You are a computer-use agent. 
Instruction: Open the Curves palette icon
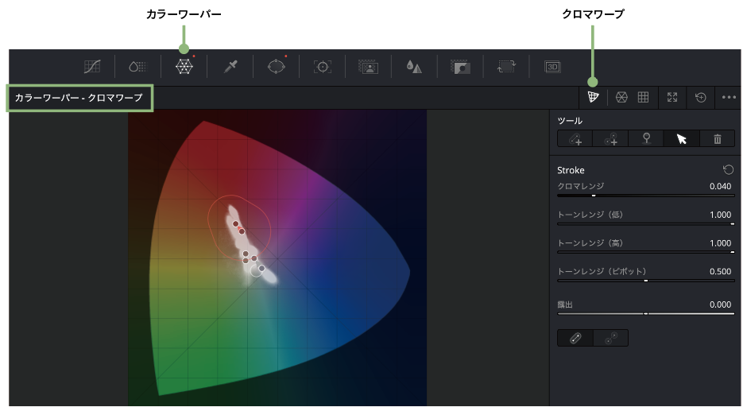93,67
